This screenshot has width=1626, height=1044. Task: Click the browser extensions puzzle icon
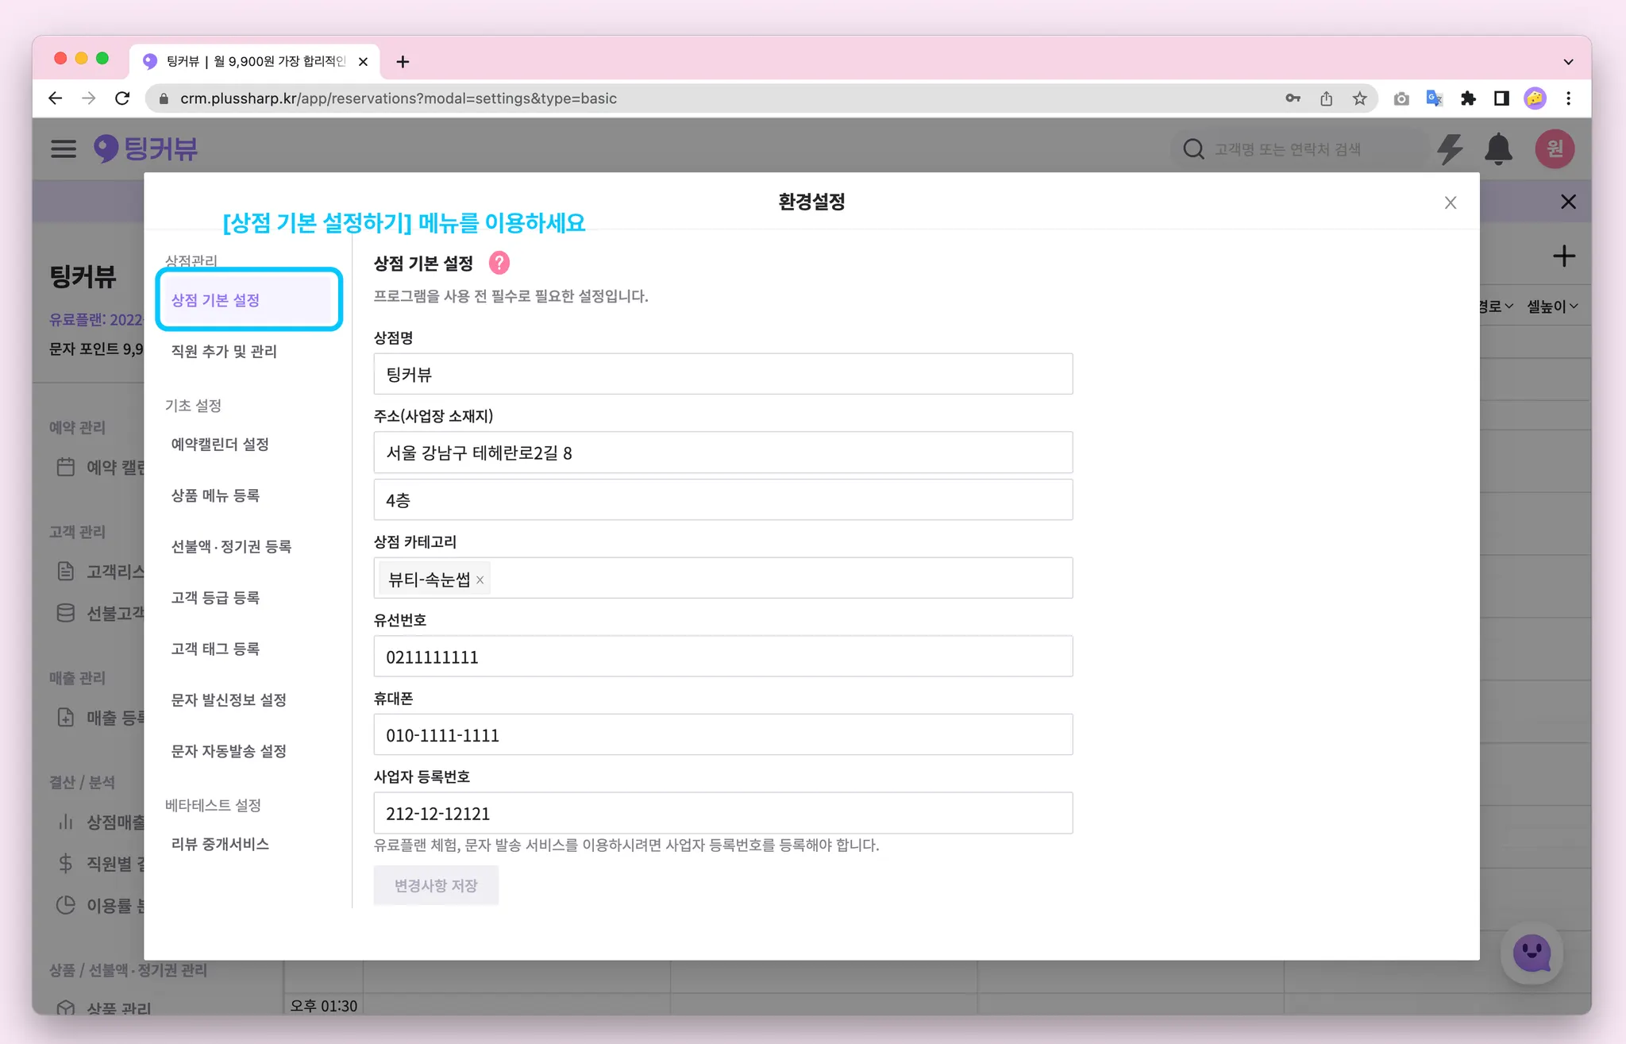[x=1468, y=98]
